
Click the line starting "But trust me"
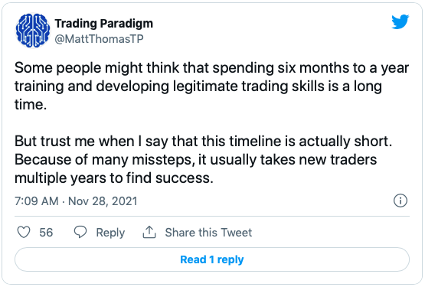[x=203, y=141]
